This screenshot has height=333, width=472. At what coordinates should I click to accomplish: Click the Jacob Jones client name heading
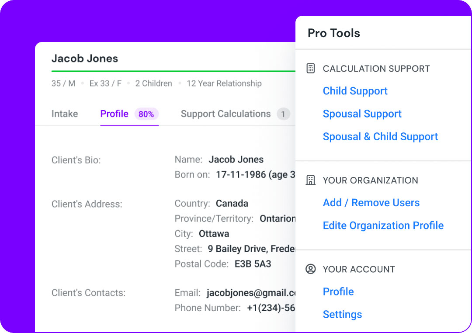point(85,59)
